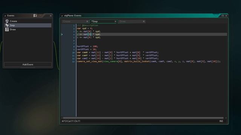Click the line 'horOffset = 100;'
The width and height of the screenshot is (241, 135).
click(87, 46)
